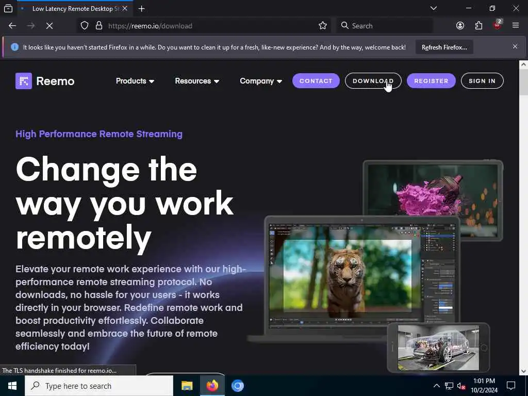This screenshot has height=396, width=528.
Task: Open File Explorer from the taskbar
Action: click(x=187, y=386)
